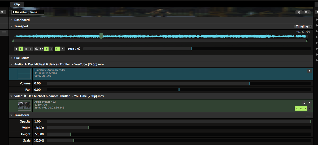
Task: Click the clip name field
Action: point(28,12)
